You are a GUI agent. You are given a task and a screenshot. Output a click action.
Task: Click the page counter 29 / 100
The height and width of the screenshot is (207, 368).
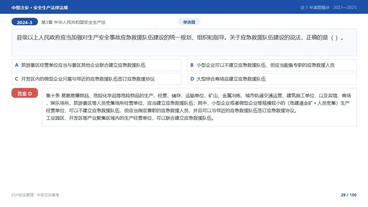(x=349, y=195)
